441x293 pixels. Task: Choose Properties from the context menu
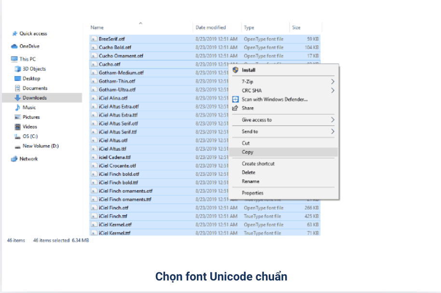pyautogui.click(x=252, y=193)
